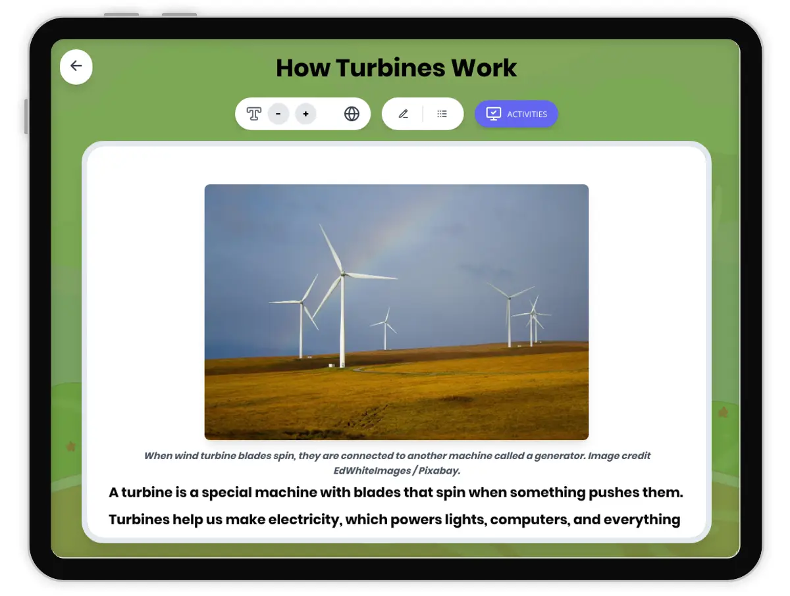Click the brown star on right background
This screenshot has width=790, height=596.
pyautogui.click(x=723, y=412)
